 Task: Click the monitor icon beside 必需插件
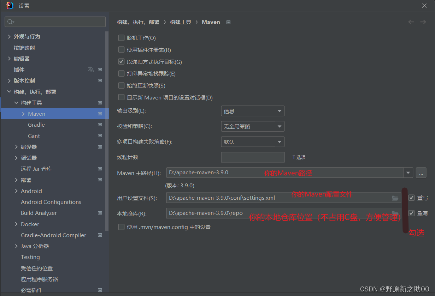100,290
